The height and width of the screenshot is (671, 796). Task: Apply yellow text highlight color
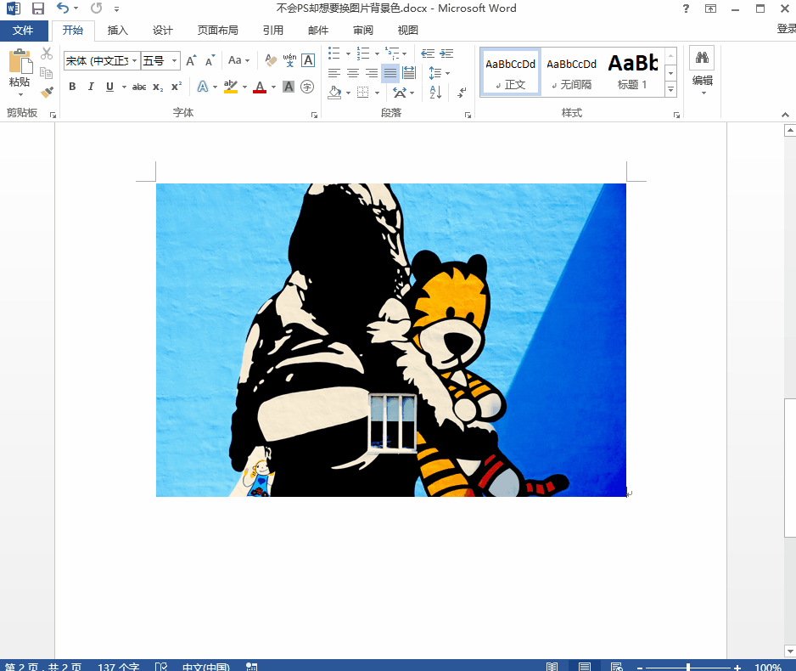point(231,87)
